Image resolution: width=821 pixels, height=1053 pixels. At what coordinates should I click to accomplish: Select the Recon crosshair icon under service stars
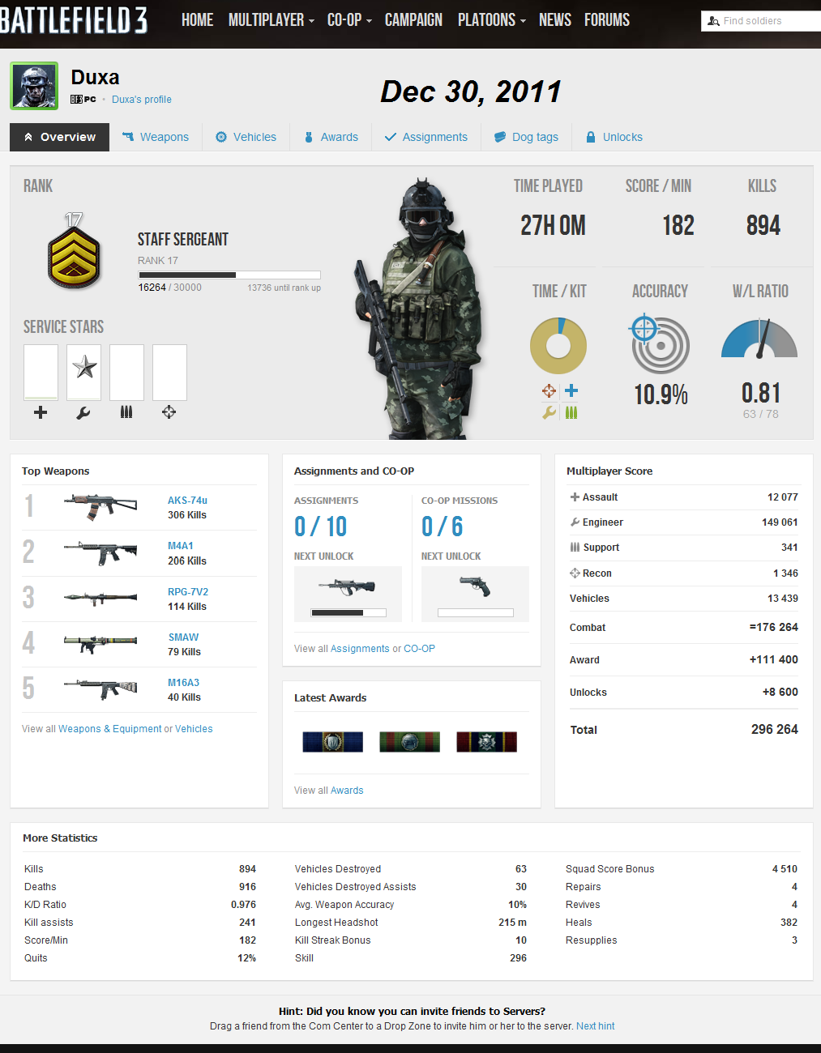169,412
